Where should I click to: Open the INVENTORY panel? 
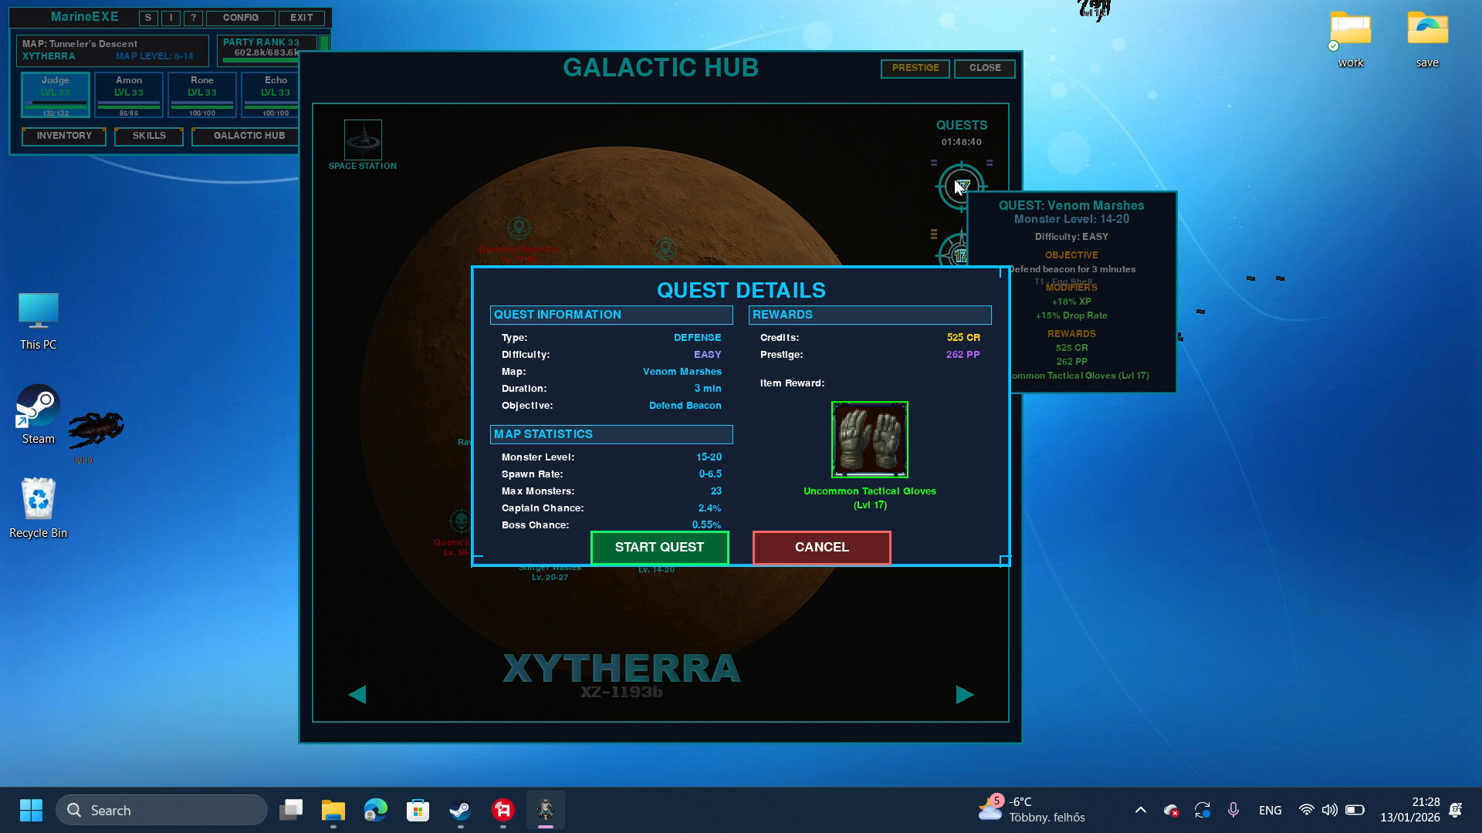point(63,136)
